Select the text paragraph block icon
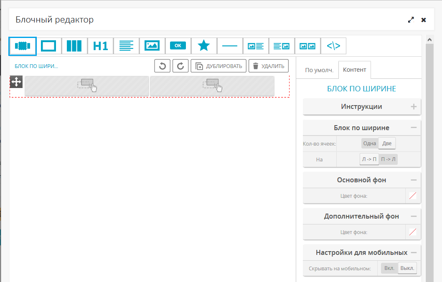 (126, 46)
